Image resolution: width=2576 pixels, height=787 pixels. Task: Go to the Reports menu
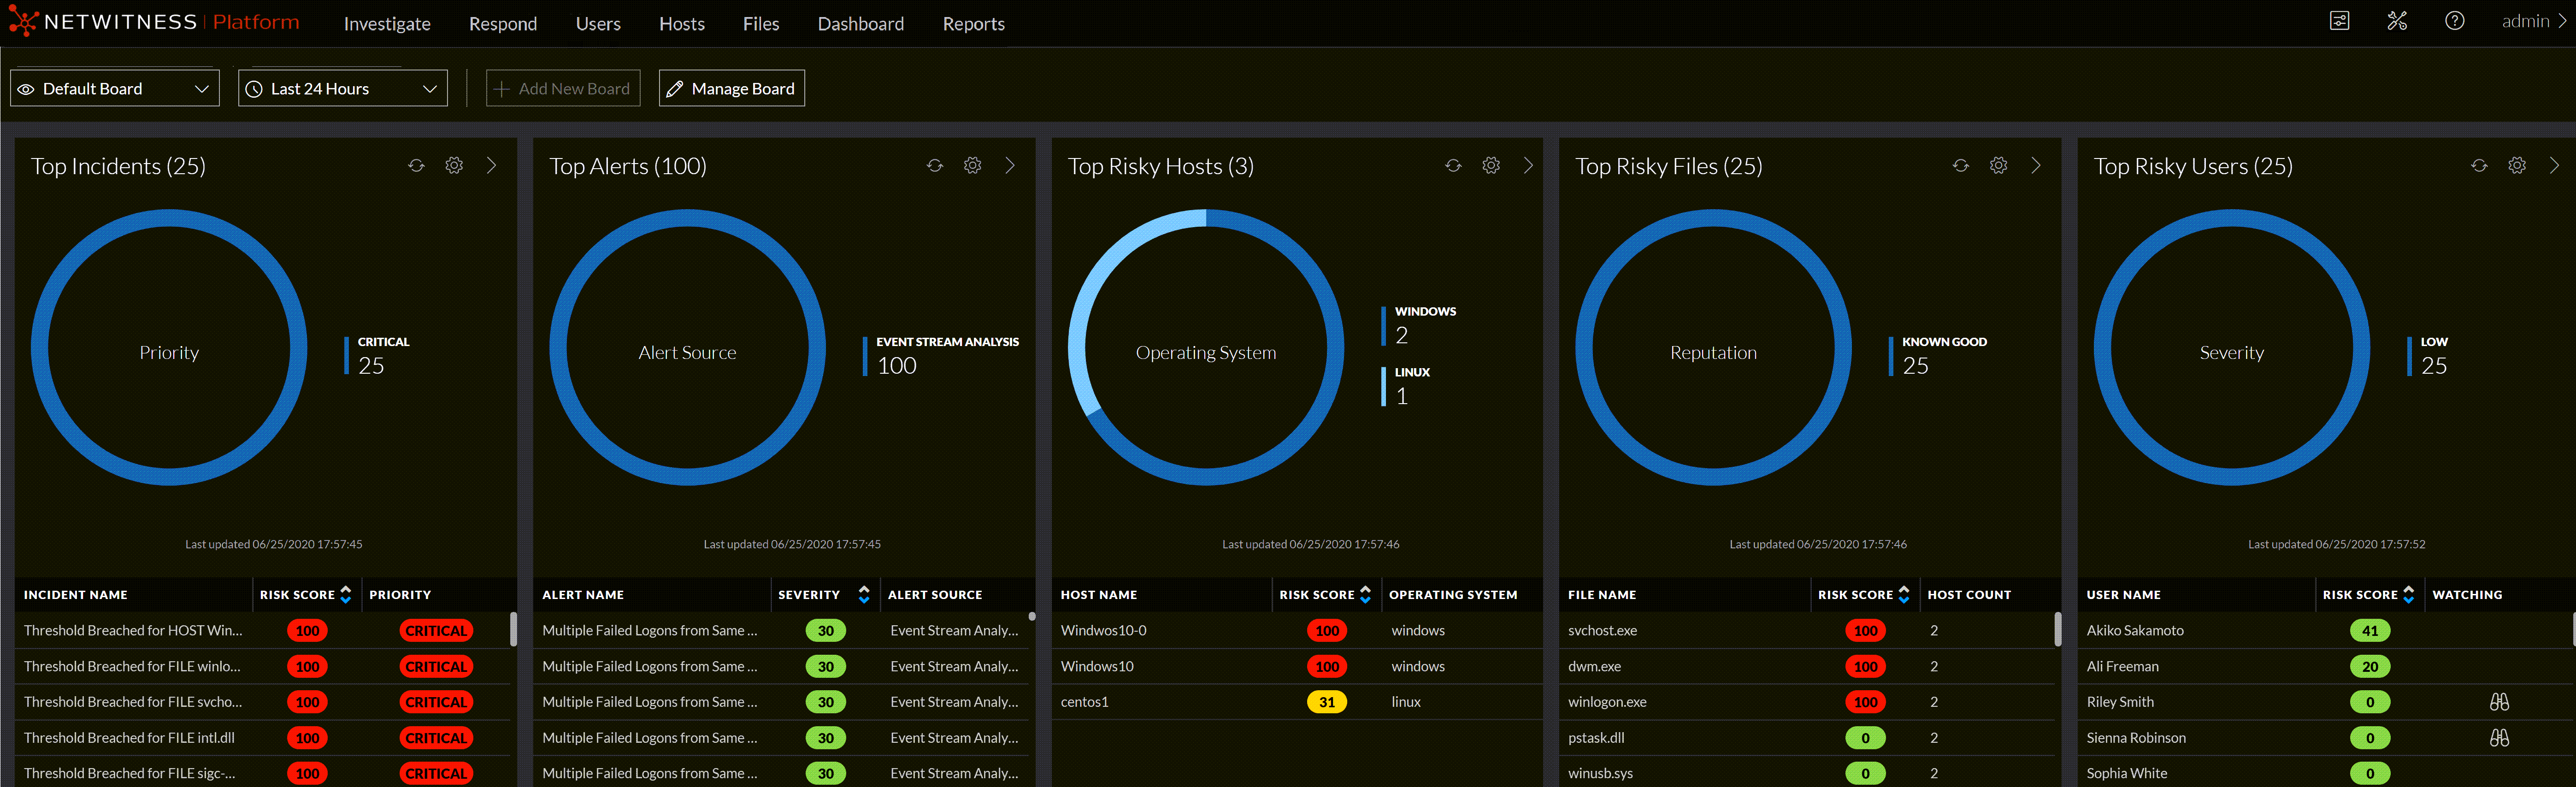coord(973,24)
